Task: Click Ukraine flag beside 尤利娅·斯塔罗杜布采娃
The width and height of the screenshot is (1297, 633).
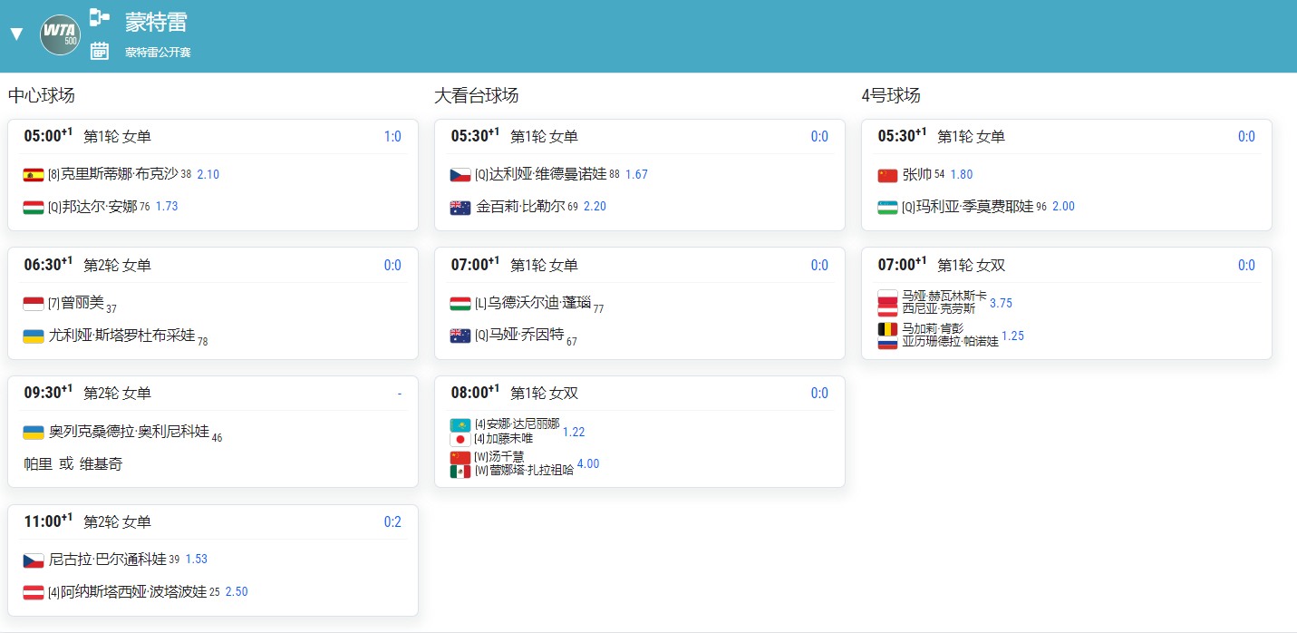Action: pos(34,336)
